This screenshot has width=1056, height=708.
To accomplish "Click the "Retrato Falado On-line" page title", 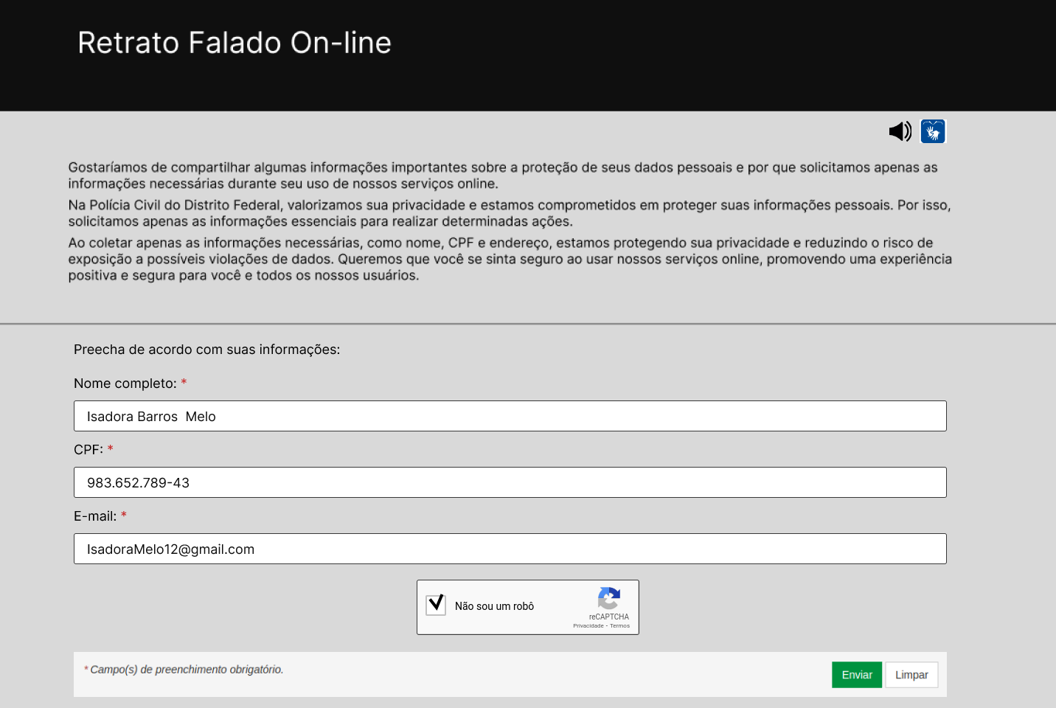I will [235, 43].
